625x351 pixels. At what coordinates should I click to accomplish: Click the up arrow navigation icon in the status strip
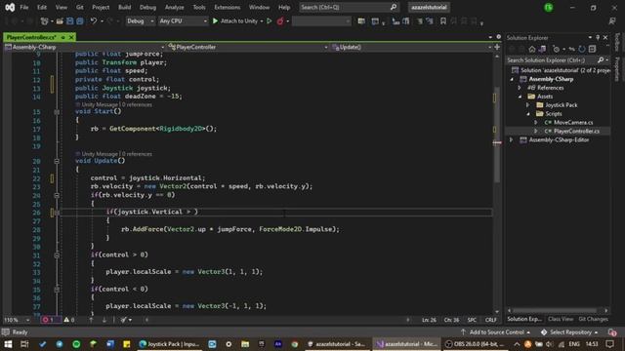click(91, 320)
